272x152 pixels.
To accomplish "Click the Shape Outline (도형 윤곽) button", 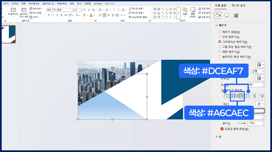I will point(204,13).
